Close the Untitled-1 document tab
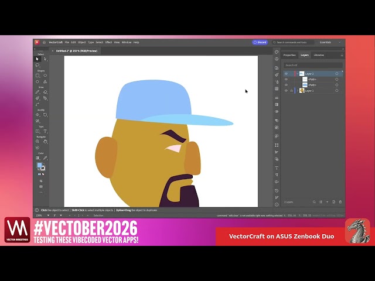Viewport: 375px width, 281px height. 53,51
